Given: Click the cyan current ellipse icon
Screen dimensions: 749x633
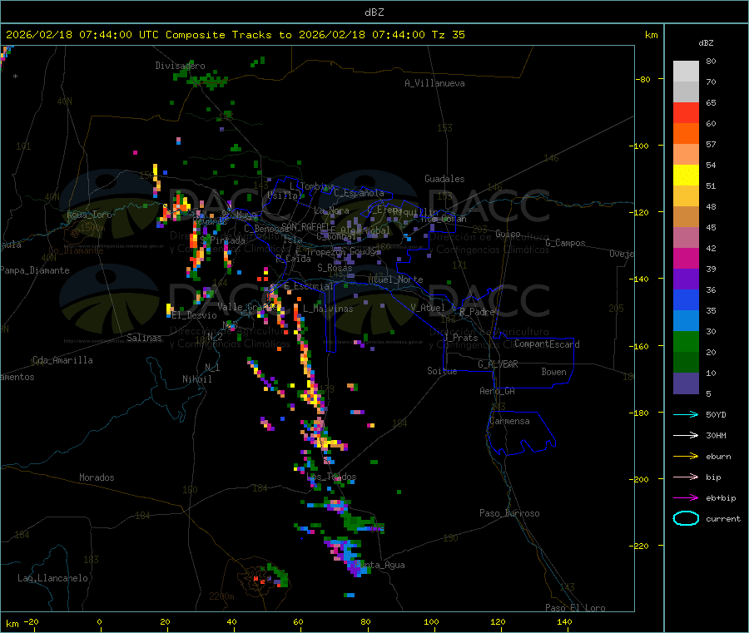Looking at the screenshot, I should point(686,518).
